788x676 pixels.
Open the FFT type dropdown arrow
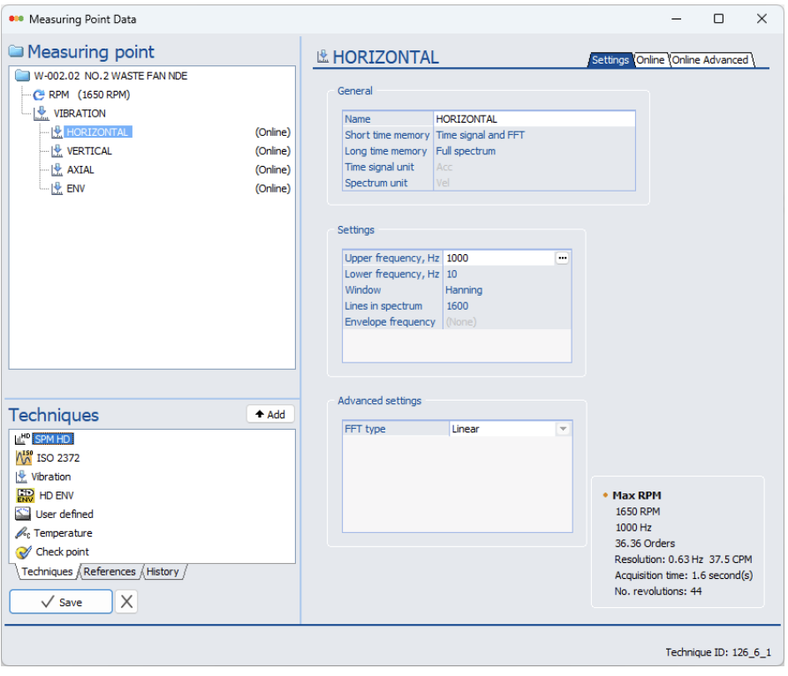pyautogui.click(x=563, y=429)
